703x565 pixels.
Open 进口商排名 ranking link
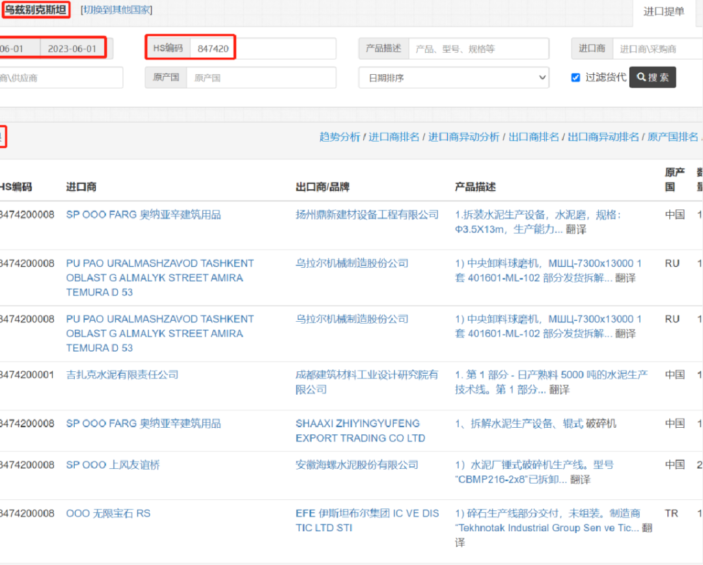tap(394, 137)
